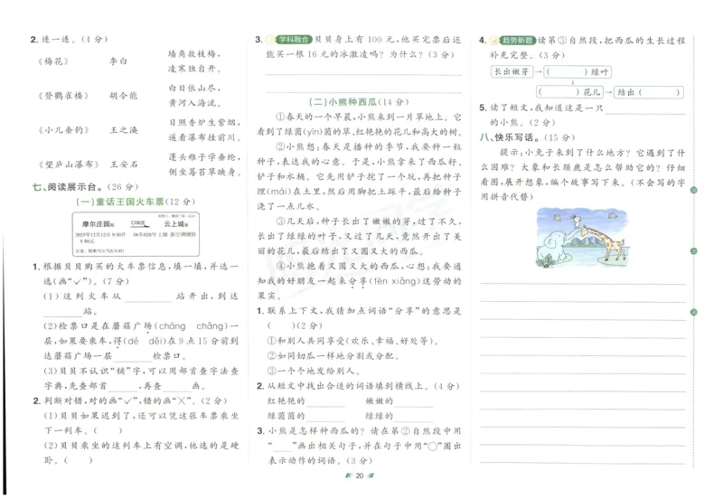Screen dimensions: 723x499
Task: Click the 学科融合 green badge in question 3
Action: pyautogui.click(x=296, y=40)
